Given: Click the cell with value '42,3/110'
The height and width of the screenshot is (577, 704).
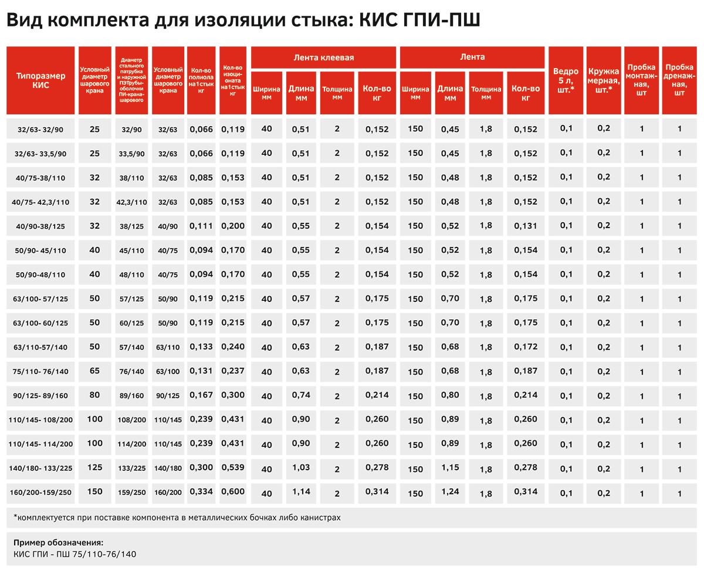Looking at the screenshot, I should click(131, 202).
